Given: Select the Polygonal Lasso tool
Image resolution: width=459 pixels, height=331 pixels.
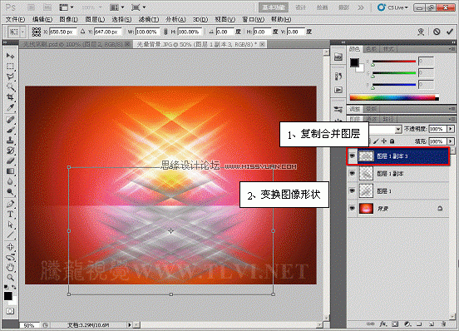Looking at the screenshot, I should [x=10, y=77].
